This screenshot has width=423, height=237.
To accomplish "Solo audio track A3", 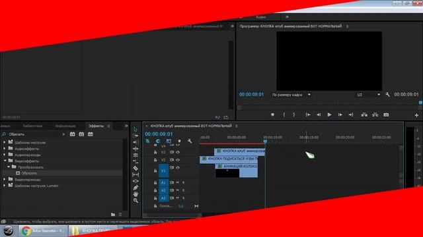I will [184, 198].
